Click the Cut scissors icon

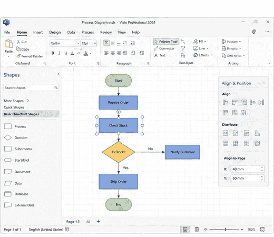[18, 42]
